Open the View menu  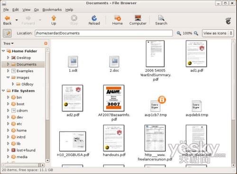point(26,10)
